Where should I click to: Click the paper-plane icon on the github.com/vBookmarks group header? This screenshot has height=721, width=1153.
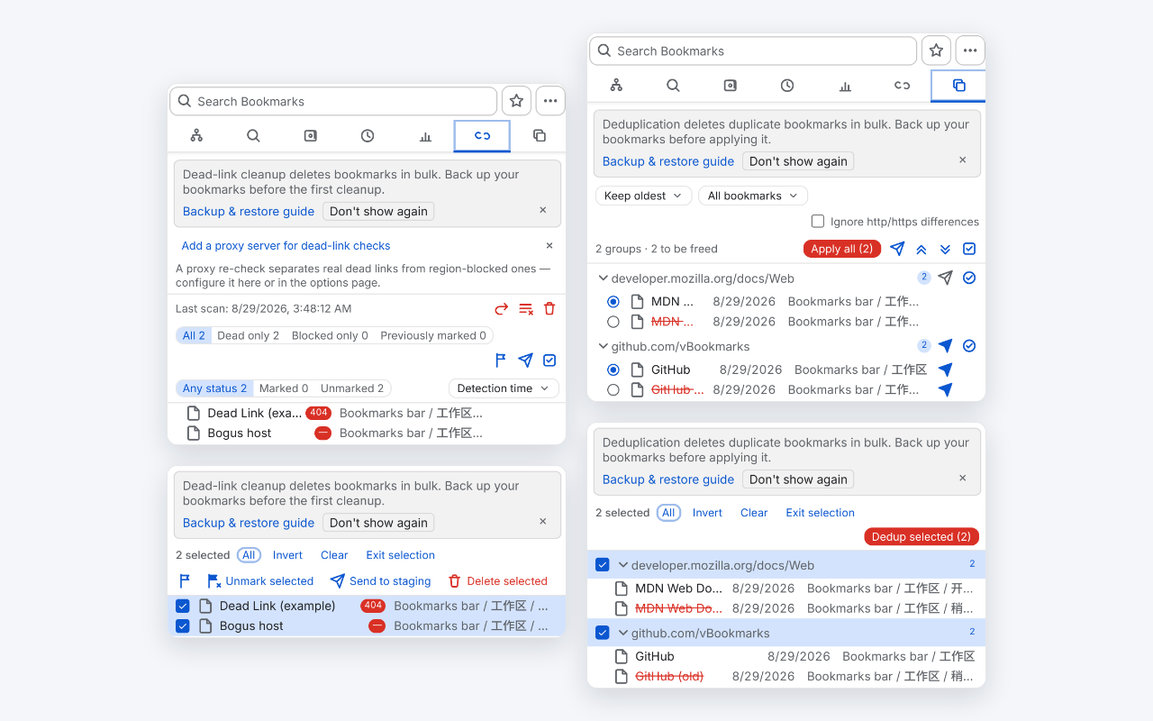pyautogui.click(x=945, y=346)
